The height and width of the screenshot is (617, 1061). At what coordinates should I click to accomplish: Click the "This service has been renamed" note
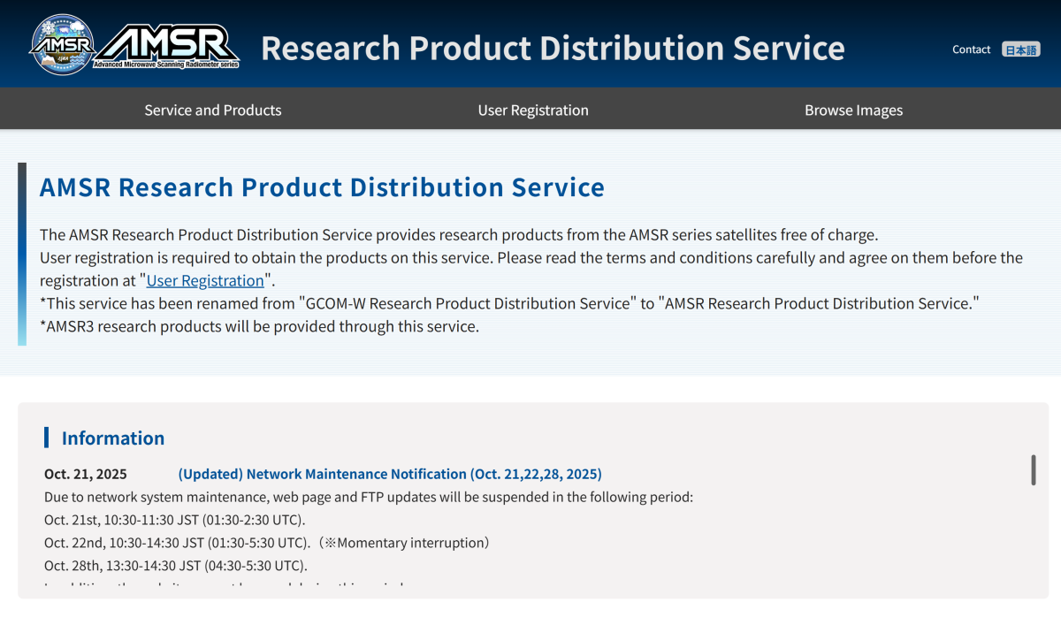510,303
